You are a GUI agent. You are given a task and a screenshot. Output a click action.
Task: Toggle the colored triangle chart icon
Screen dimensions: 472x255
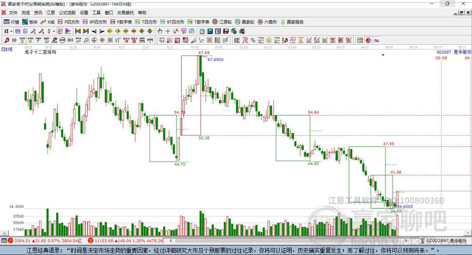pyautogui.click(x=68, y=31)
